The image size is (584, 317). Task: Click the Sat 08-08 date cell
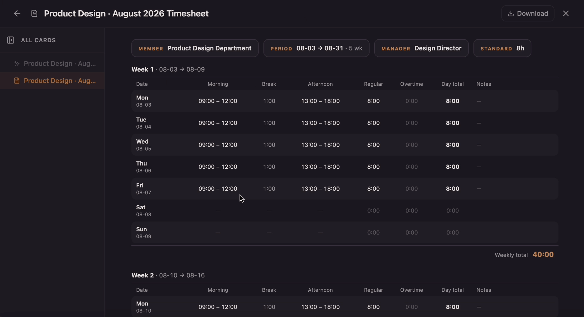tap(144, 211)
